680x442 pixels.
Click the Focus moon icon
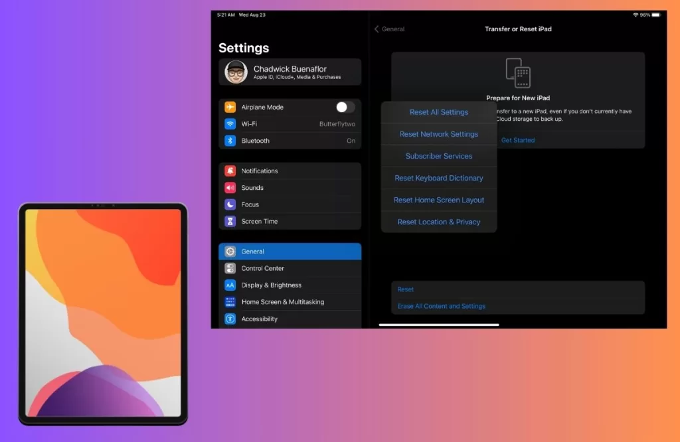230,204
